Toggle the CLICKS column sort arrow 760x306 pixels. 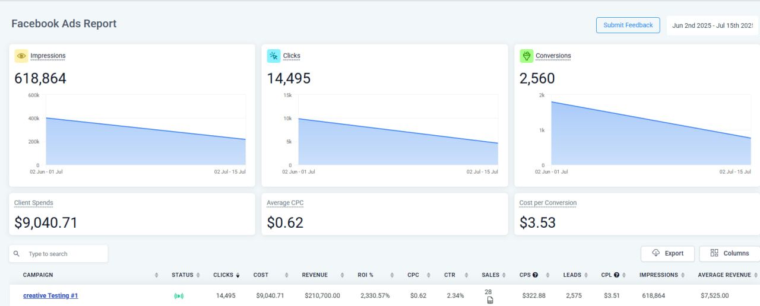(x=238, y=275)
